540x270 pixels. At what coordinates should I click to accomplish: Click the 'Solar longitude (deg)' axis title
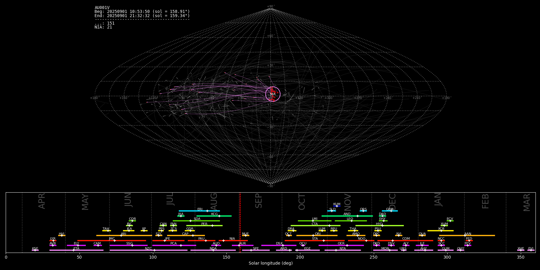271,263
